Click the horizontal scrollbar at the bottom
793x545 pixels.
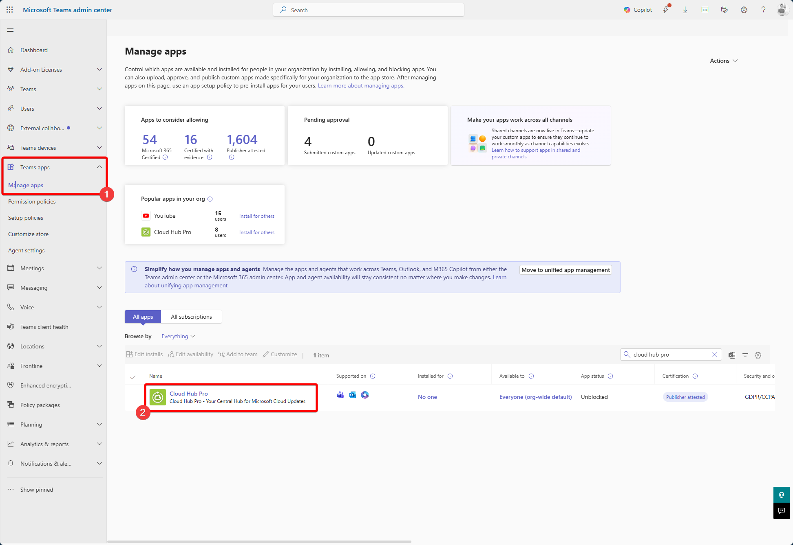pos(259,542)
